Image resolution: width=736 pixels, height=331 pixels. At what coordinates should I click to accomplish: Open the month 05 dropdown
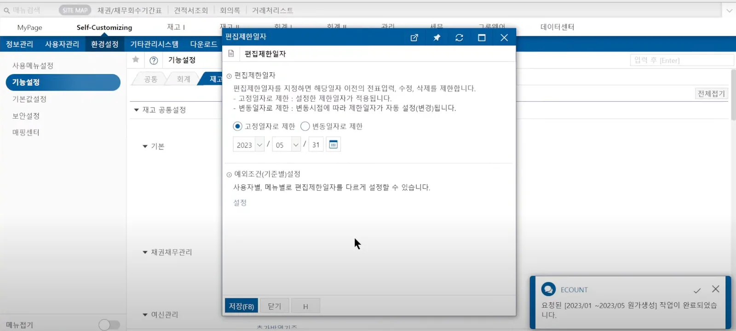pyautogui.click(x=286, y=145)
